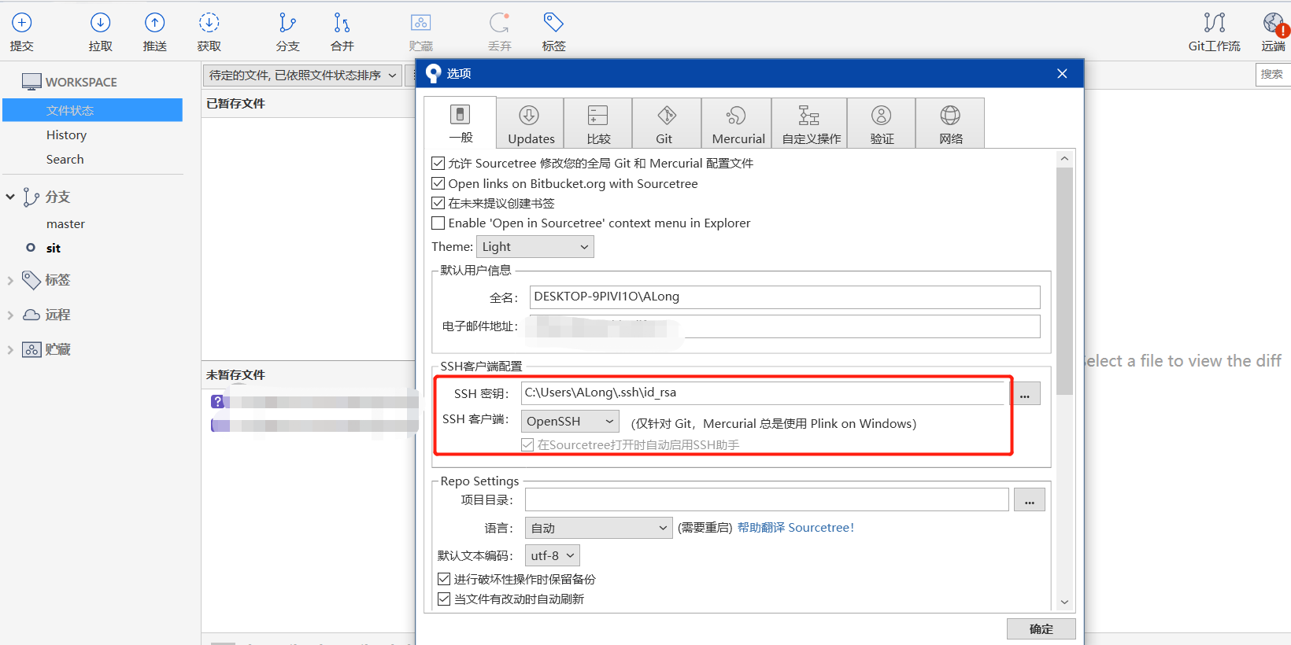
Task: Expand the 远程 remotes section
Action: 10,315
